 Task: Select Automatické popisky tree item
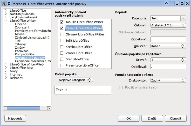point(30,58)
